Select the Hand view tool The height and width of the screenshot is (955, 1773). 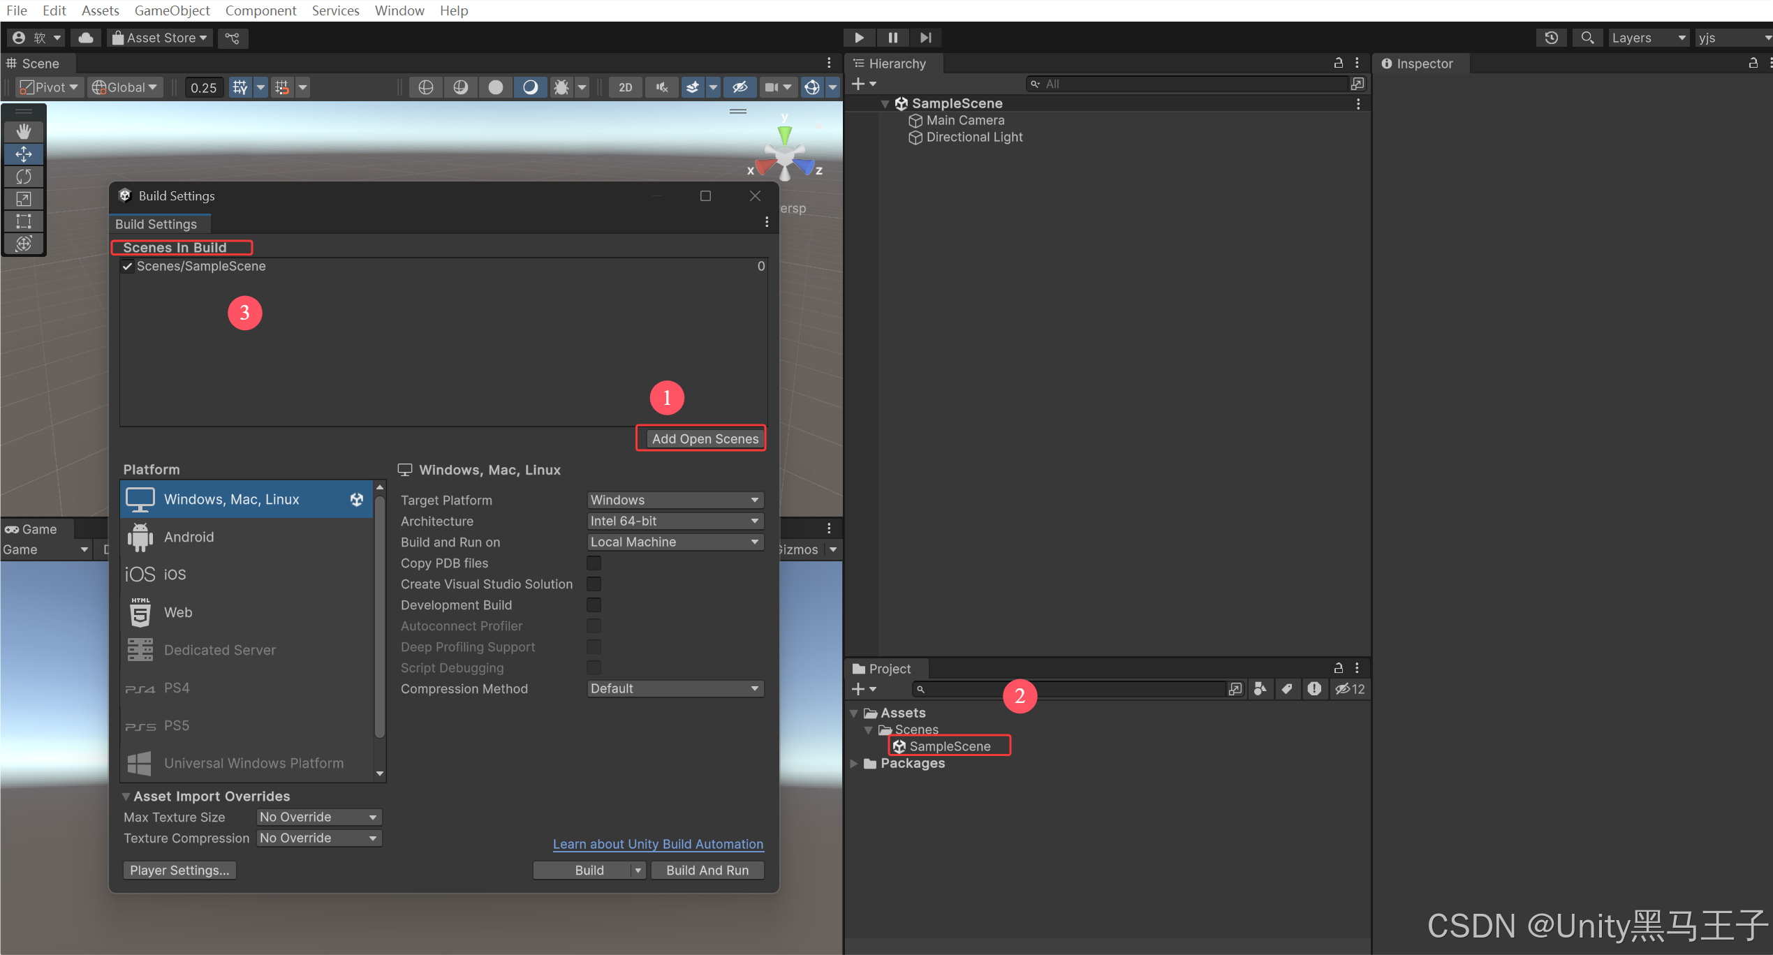[24, 131]
